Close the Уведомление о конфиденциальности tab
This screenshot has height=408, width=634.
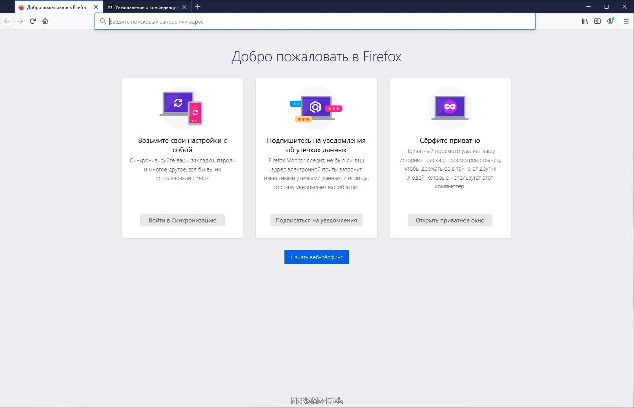coord(184,7)
